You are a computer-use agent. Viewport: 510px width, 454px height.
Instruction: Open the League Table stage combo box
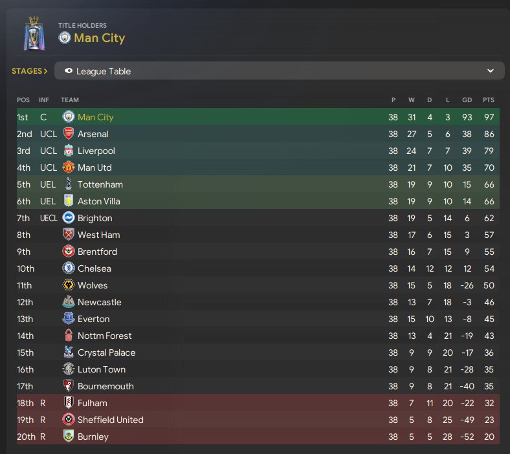point(278,71)
